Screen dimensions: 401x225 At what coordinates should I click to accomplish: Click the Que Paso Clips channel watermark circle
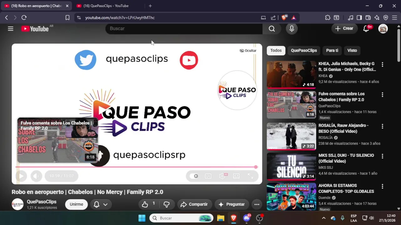[237, 91]
